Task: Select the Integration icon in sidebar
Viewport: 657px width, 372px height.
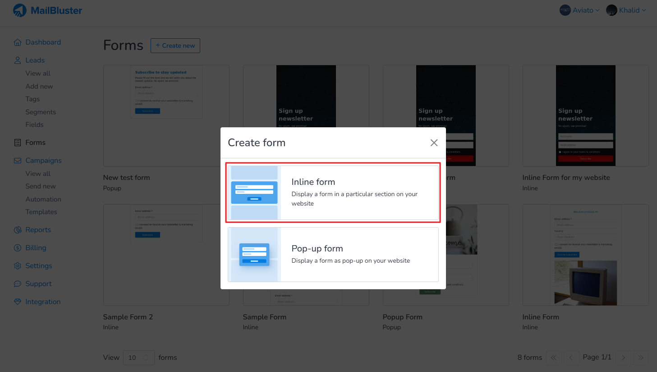Action: (x=17, y=301)
